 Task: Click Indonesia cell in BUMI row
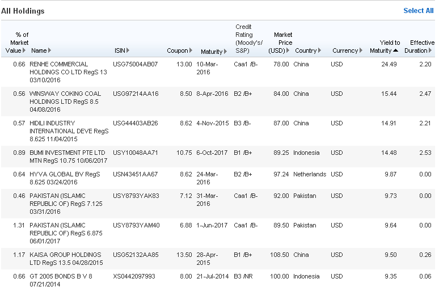[x=306, y=153]
